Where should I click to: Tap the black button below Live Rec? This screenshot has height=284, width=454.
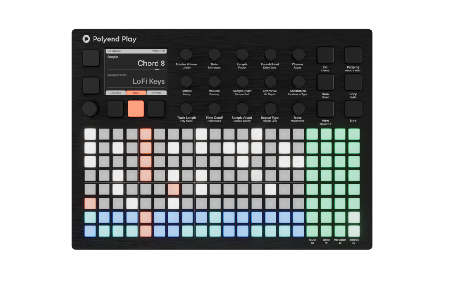115,109
